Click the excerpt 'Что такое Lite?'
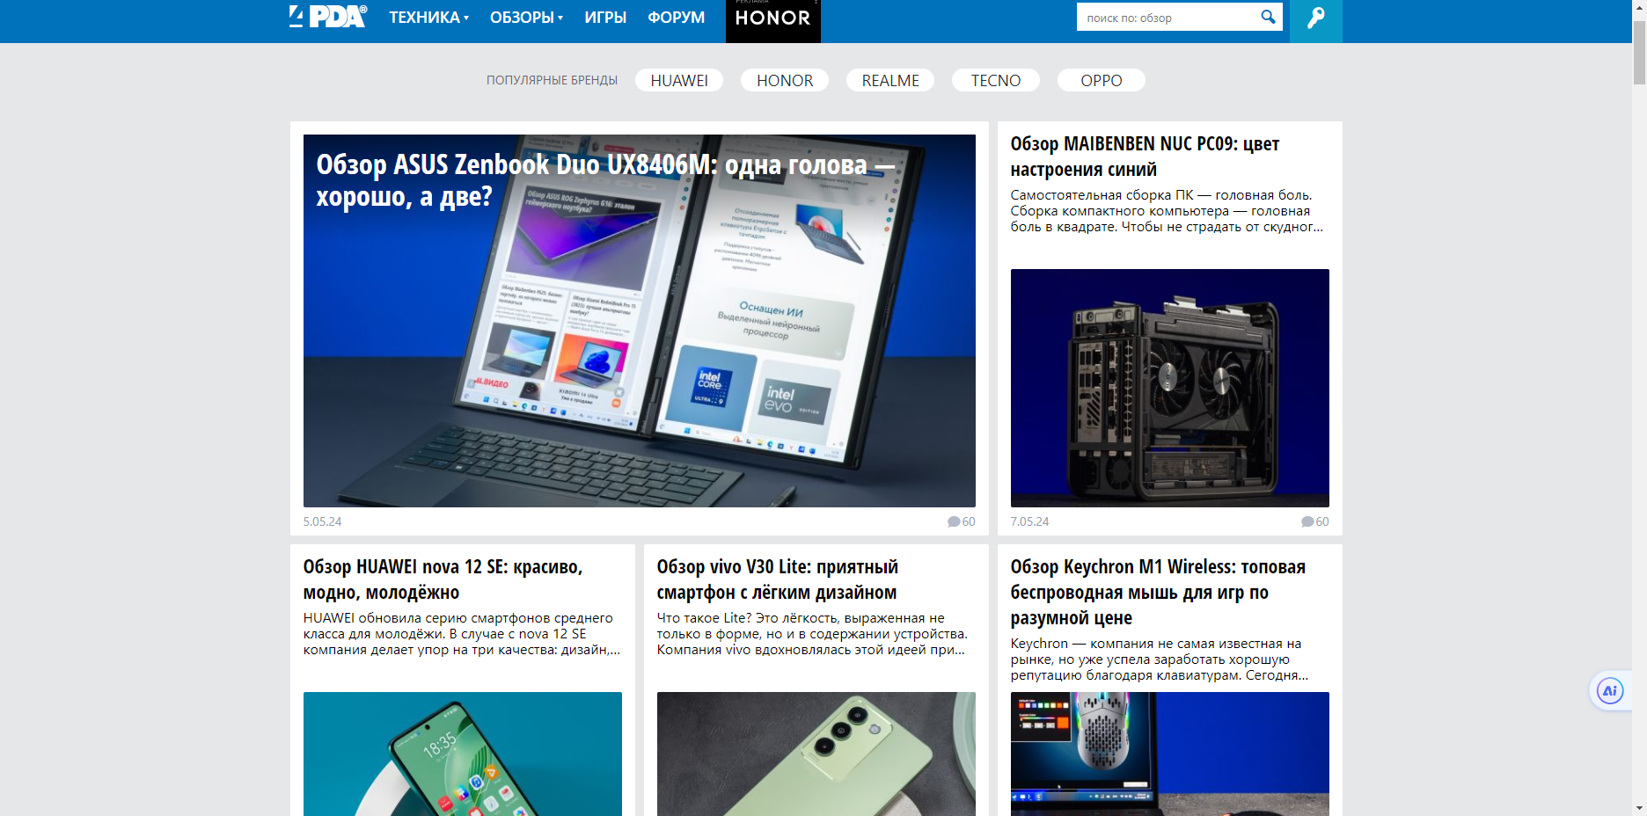The height and width of the screenshot is (816, 1647). [812, 634]
